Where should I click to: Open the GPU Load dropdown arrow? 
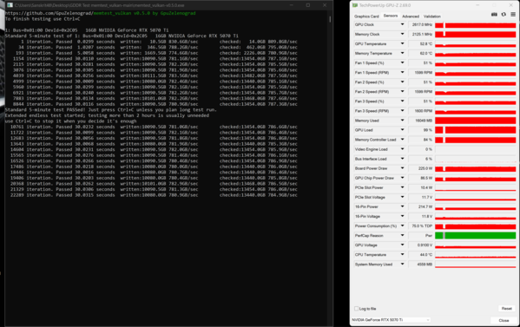pos(402,130)
